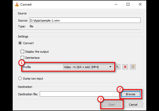Create a new profile using list icon
Image resolution: width=159 pixels, height=111 pixels.
tap(133, 67)
